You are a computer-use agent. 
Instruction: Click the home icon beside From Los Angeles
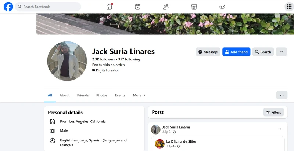pos(53,121)
